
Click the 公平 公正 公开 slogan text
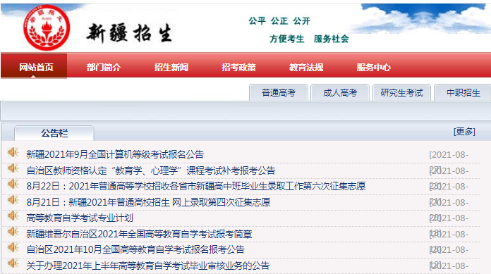tap(279, 21)
